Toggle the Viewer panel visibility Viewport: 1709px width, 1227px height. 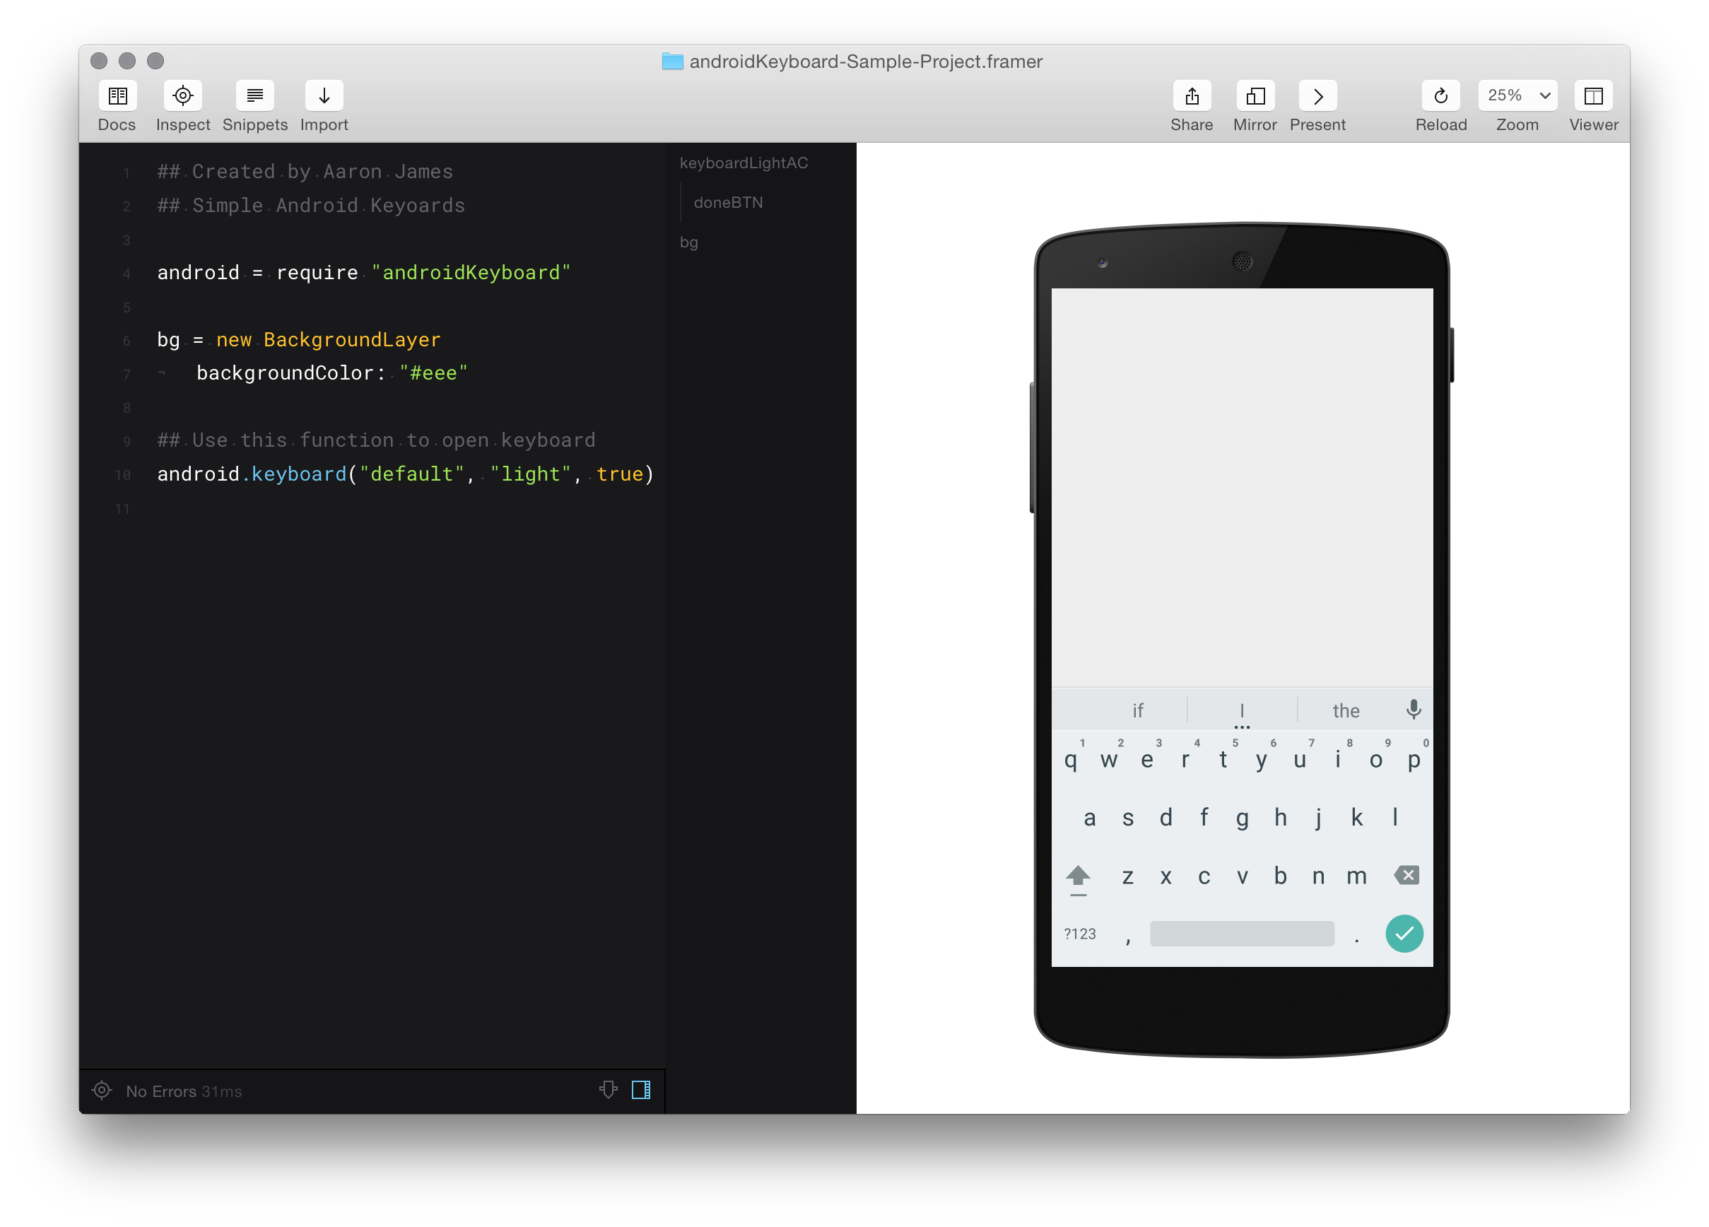pos(1593,96)
